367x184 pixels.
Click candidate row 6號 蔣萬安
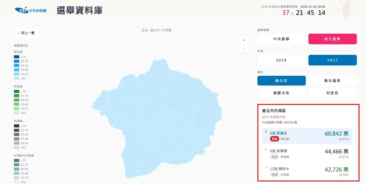pos(307,136)
